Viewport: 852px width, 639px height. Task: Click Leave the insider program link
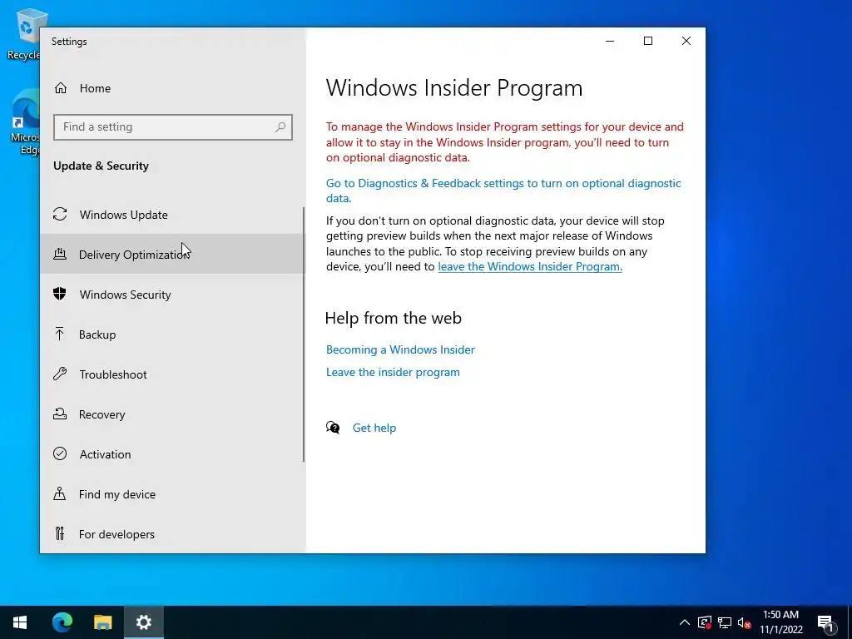coord(393,372)
